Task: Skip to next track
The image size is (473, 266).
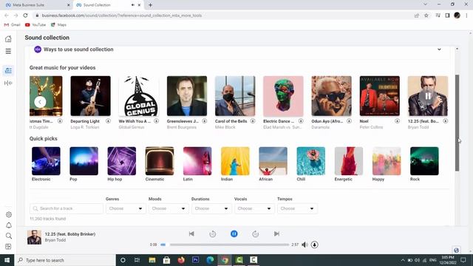Action: coord(276,233)
